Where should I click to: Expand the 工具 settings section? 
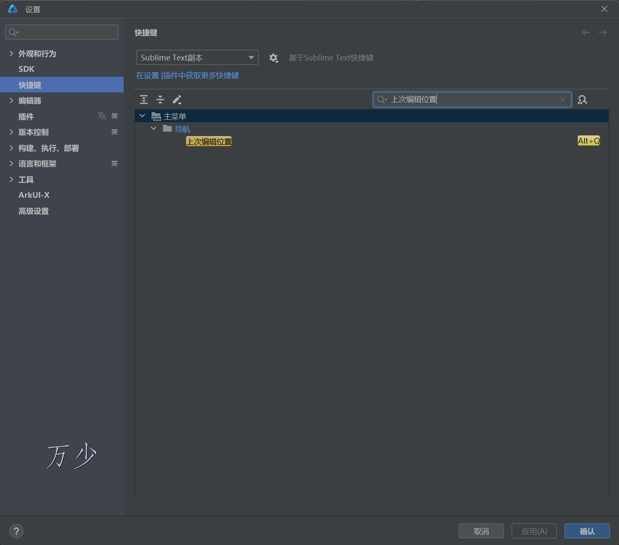pos(11,179)
